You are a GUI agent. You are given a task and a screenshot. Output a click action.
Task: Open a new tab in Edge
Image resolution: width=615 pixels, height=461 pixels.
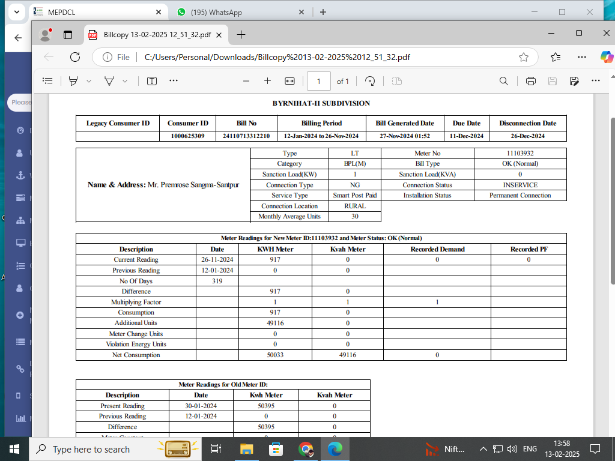pyautogui.click(x=241, y=35)
